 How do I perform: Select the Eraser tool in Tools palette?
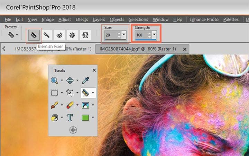click(x=70, y=105)
